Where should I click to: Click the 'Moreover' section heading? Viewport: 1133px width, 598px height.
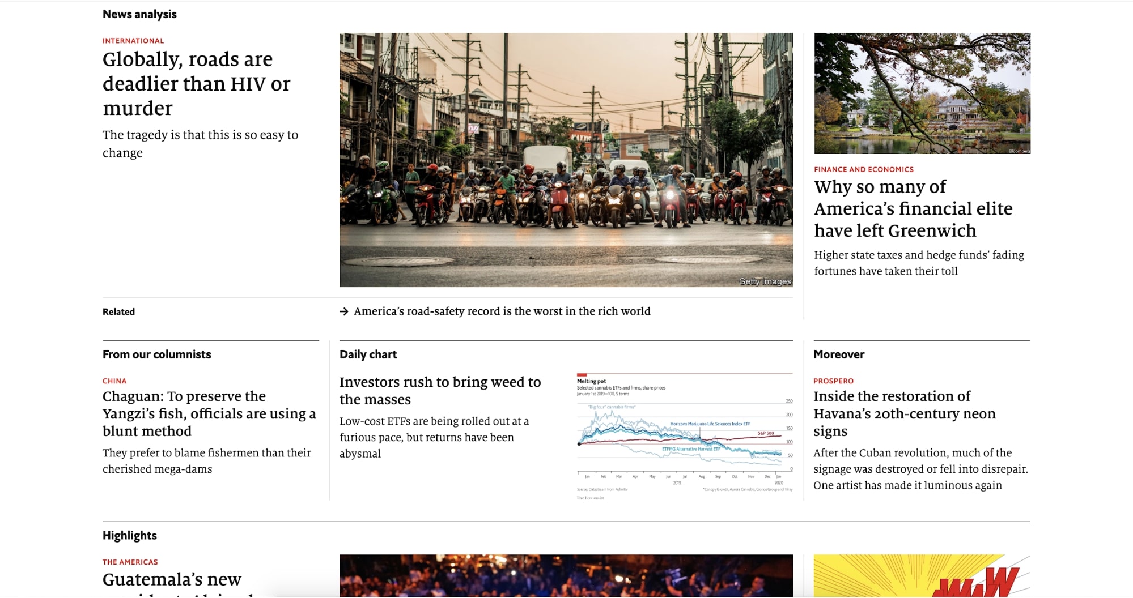tap(839, 354)
